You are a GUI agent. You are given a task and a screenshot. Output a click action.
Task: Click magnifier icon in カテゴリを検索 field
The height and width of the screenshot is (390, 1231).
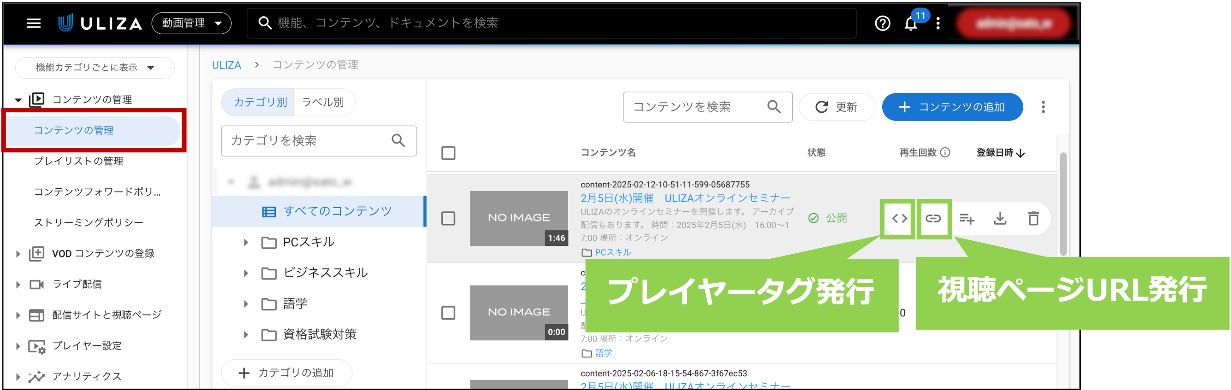coord(398,140)
